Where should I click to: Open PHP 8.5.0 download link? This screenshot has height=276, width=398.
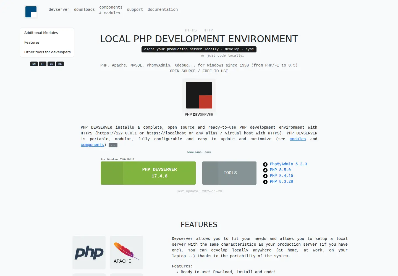coord(280,170)
